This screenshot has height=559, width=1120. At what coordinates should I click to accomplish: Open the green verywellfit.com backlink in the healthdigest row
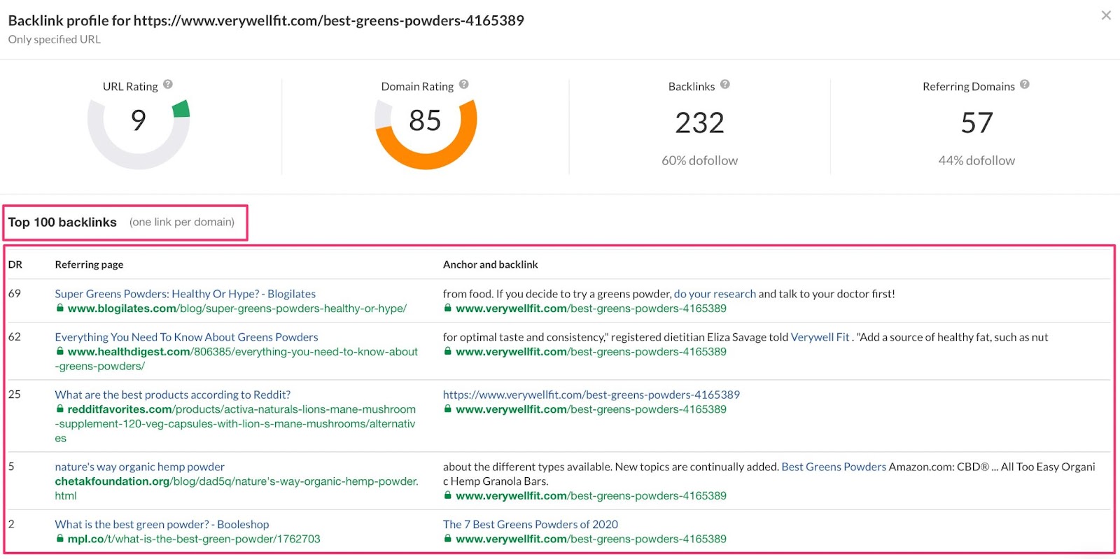[591, 352]
